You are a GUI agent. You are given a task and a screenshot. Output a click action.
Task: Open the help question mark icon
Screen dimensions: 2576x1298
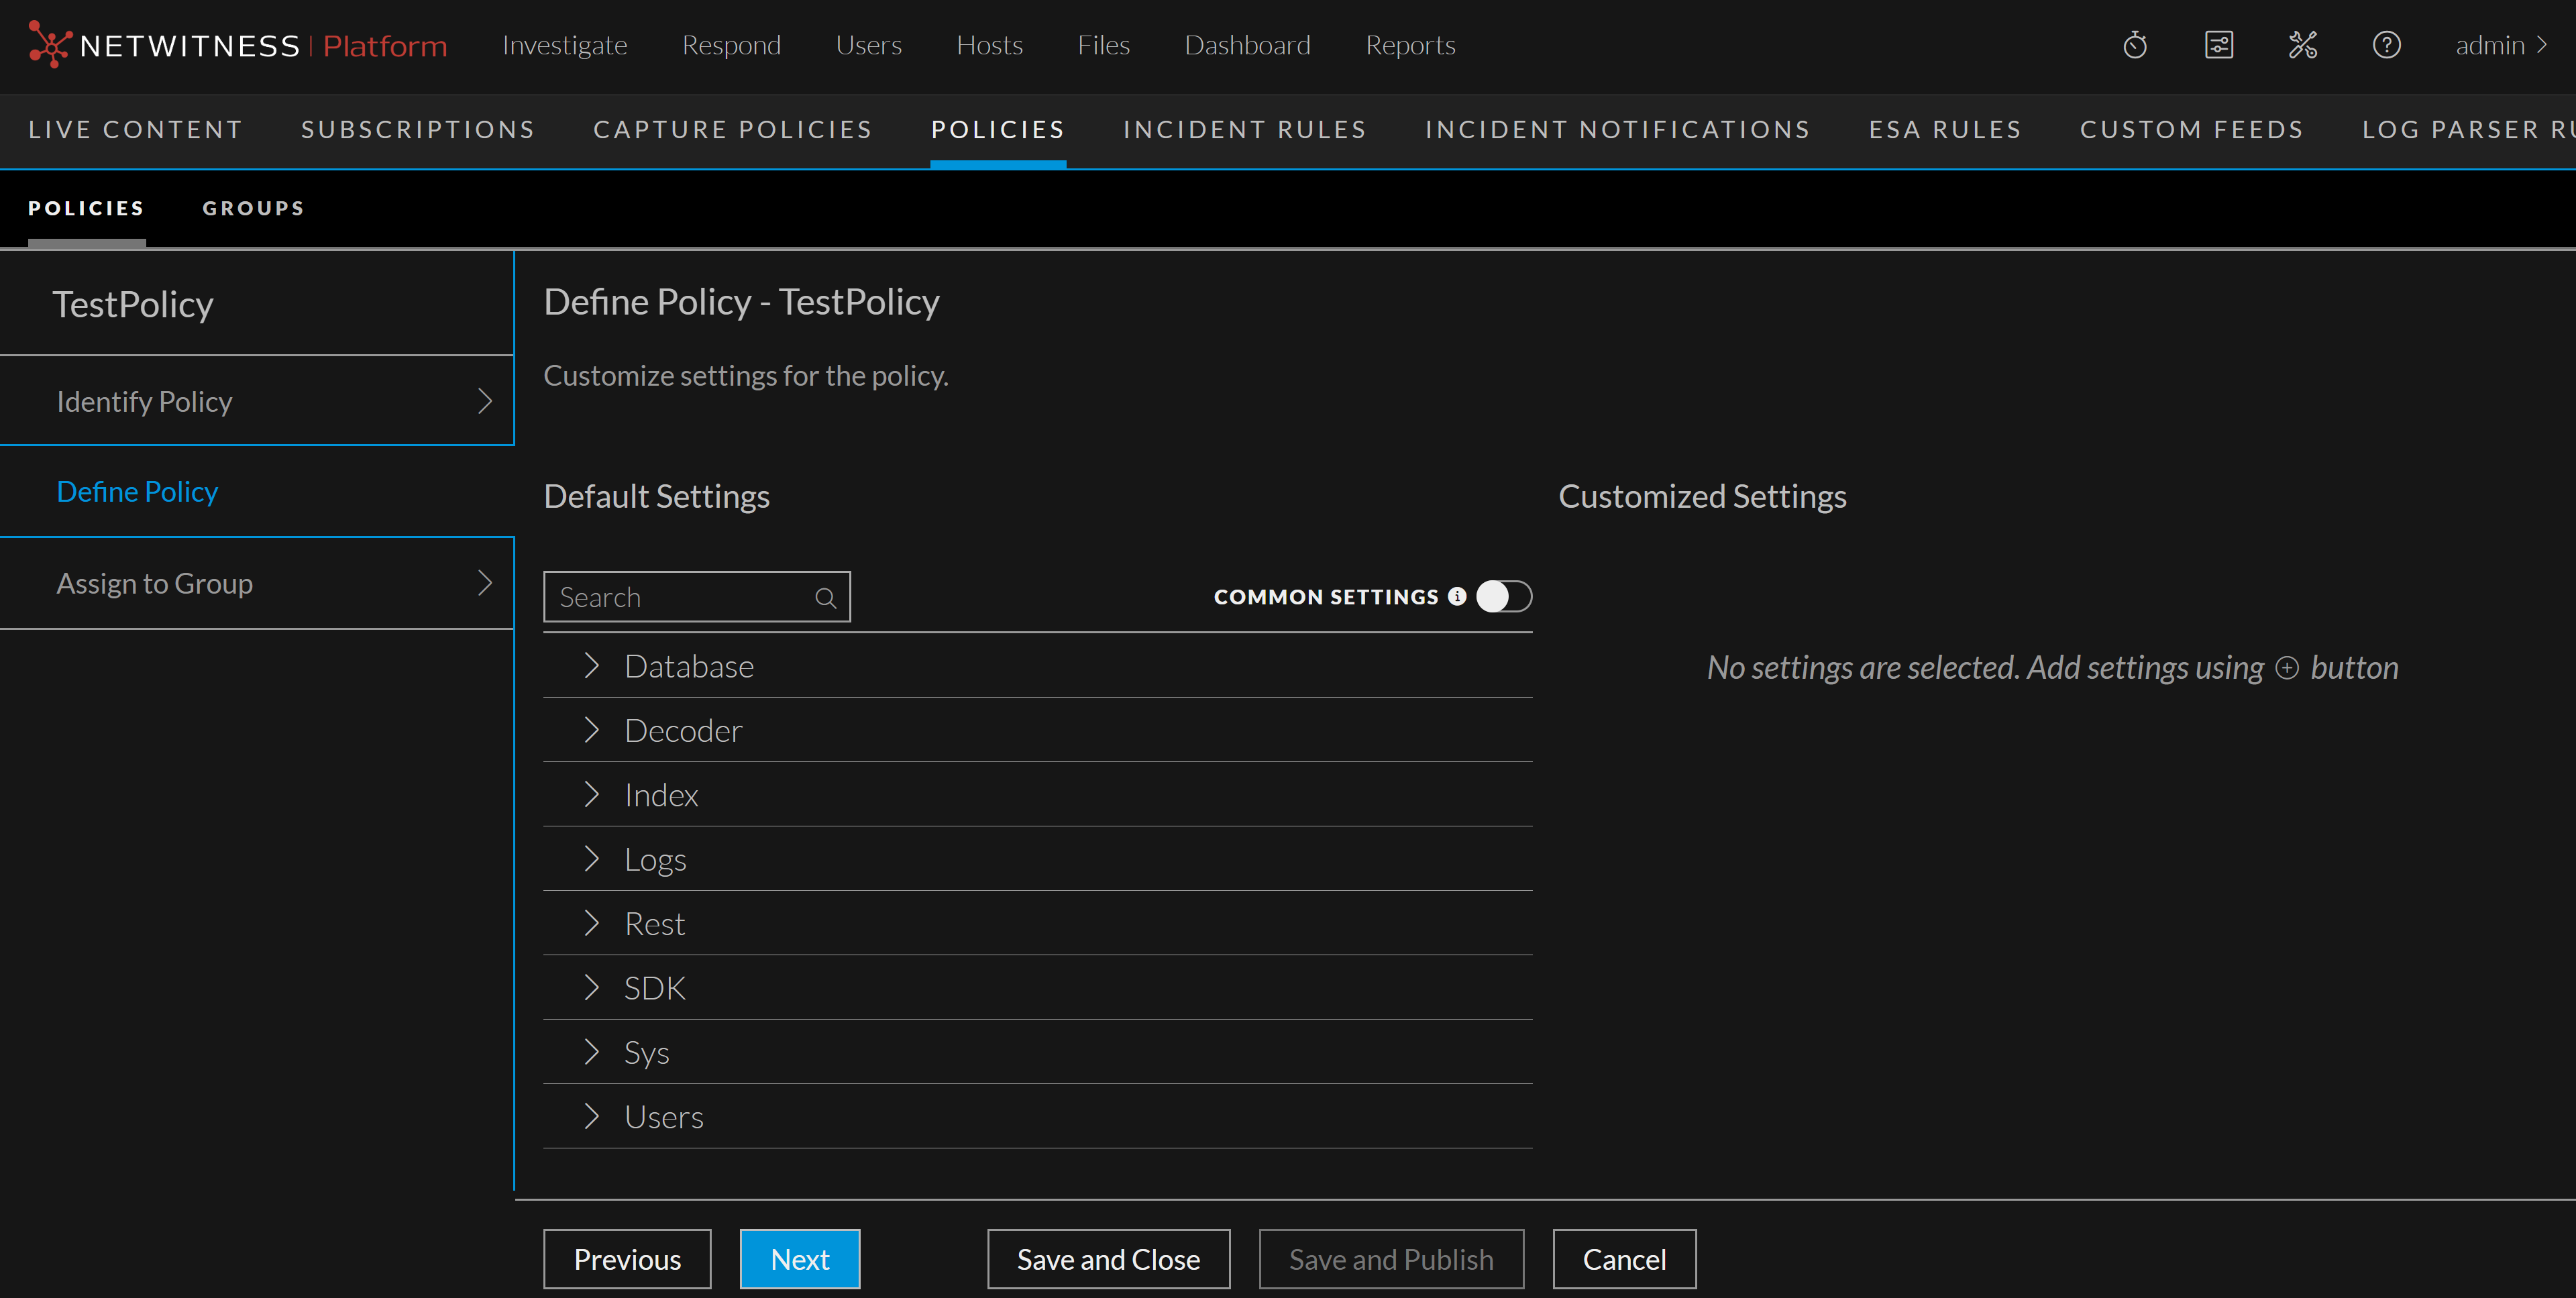pyautogui.click(x=2386, y=45)
